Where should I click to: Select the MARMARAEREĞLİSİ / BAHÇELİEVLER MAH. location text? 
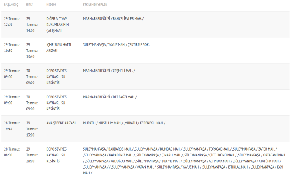coord(113,19)
